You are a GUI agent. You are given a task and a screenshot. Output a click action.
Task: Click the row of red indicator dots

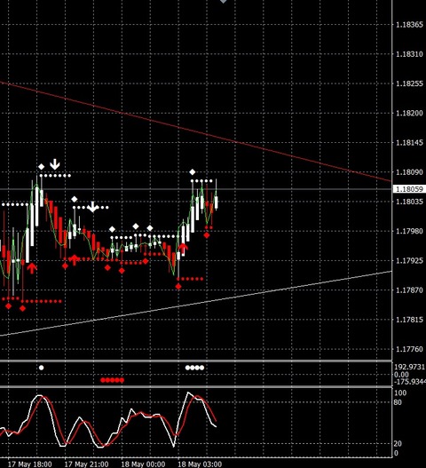tap(112, 380)
